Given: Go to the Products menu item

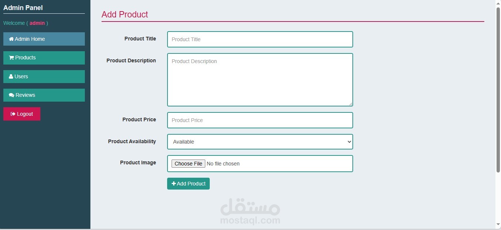Looking at the screenshot, I should pos(44,58).
